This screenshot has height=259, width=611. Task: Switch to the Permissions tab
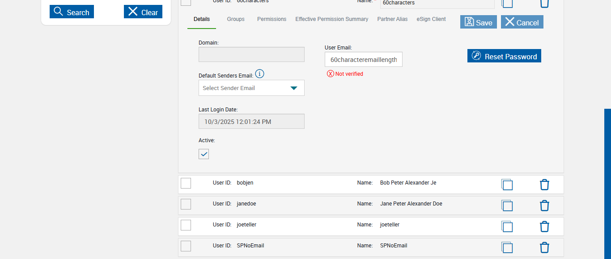tap(272, 19)
